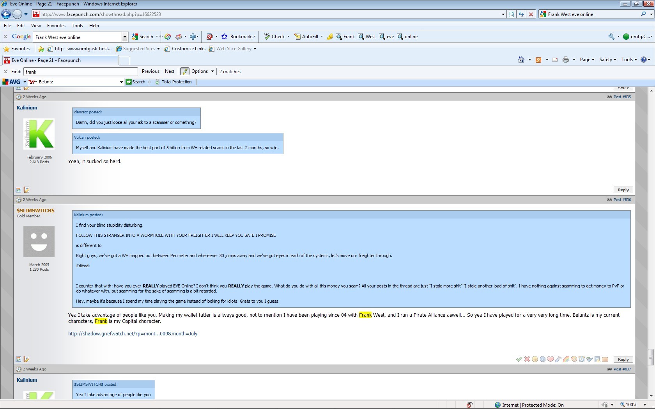
Task: Open the Customize Links favorite
Action: tap(185, 49)
